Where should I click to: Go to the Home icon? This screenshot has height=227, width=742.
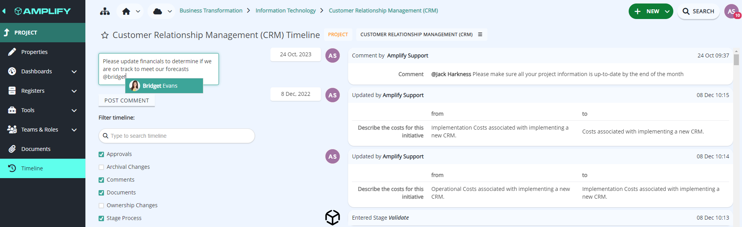click(x=126, y=11)
